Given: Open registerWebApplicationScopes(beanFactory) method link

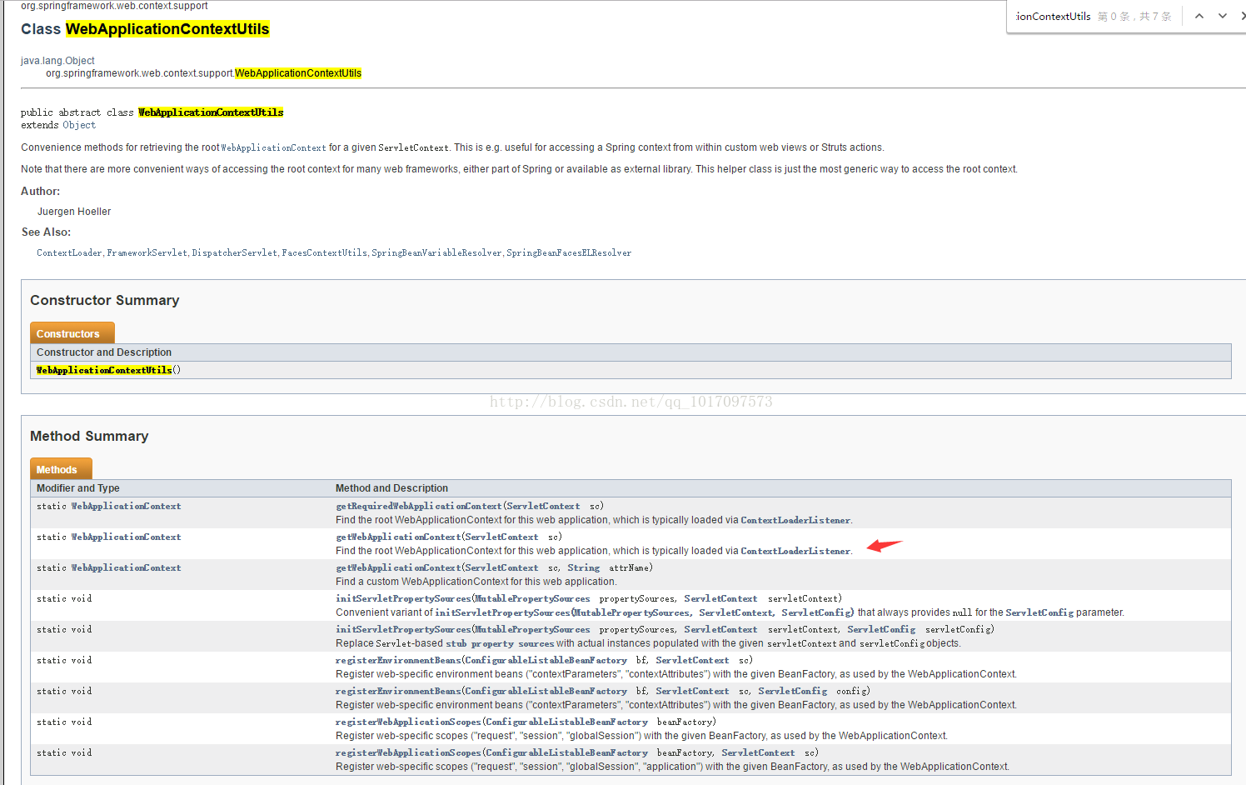Looking at the screenshot, I should pos(408,722).
